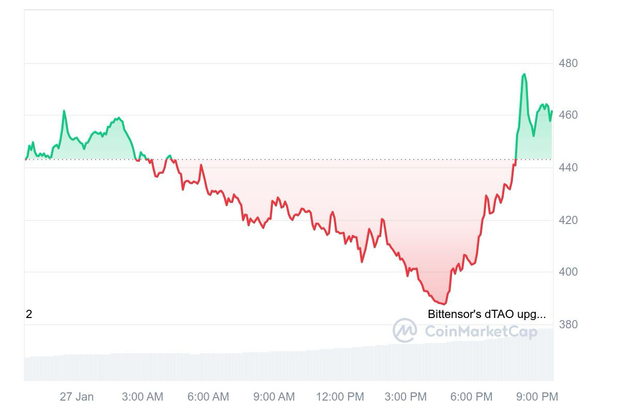Screen dimensions: 620x413
Task: Click the 9:00 AM time label
Action: (x=274, y=397)
